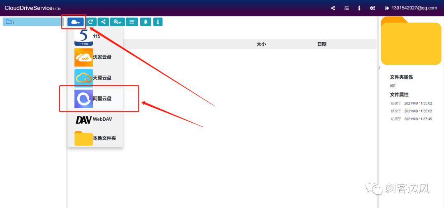This screenshot has height=208, width=444.
Task: Click the 文件夹属性 heading
Action: point(401,77)
